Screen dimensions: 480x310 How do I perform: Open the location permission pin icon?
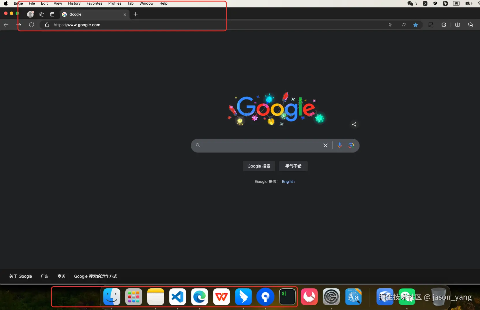tap(390, 25)
